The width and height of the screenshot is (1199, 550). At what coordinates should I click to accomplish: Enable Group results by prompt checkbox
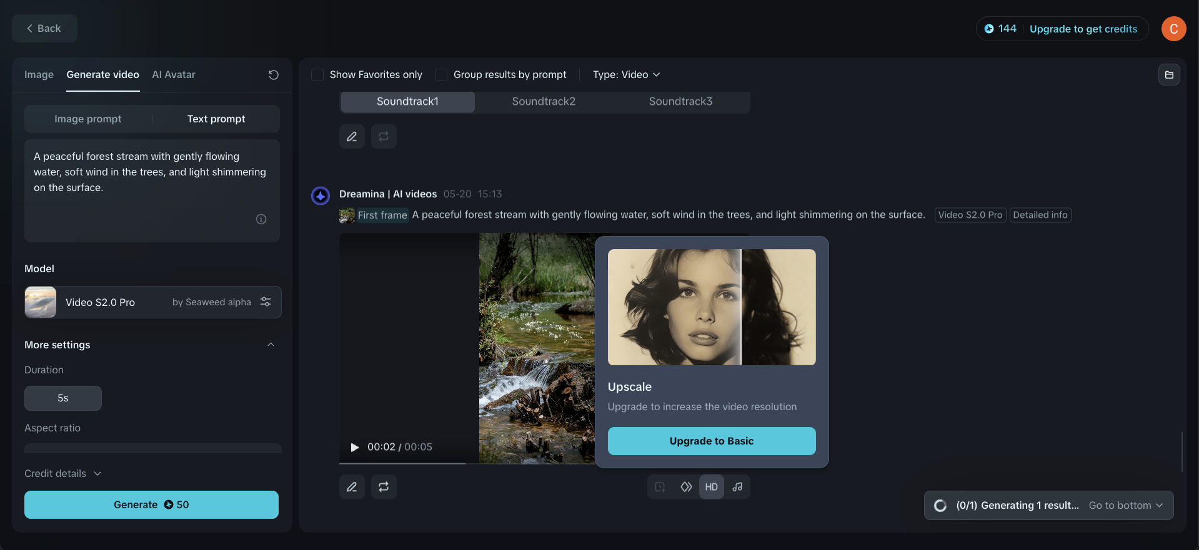click(441, 75)
